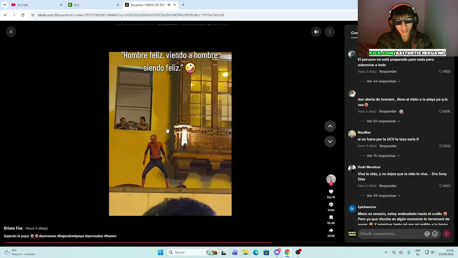
Task: Go to previous video with up arrow
Action: pyautogui.click(x=330, y=126)
